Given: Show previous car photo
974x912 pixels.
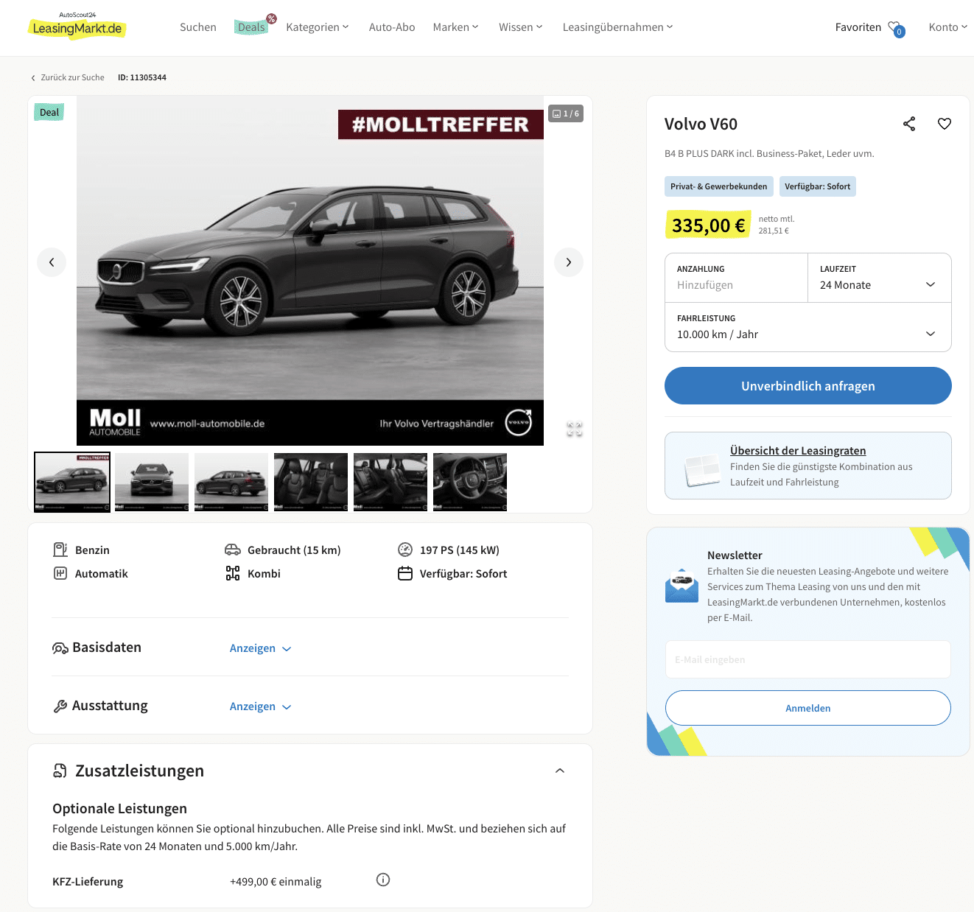Looking at the screenshot, I should pyautogui.click(x=52, y=262).
